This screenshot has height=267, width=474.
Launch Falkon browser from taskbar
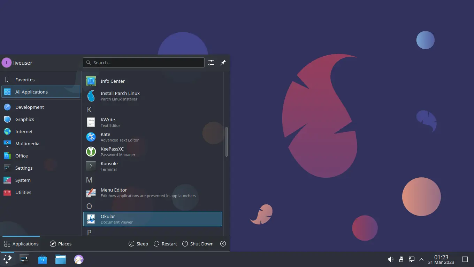(79, 259)
